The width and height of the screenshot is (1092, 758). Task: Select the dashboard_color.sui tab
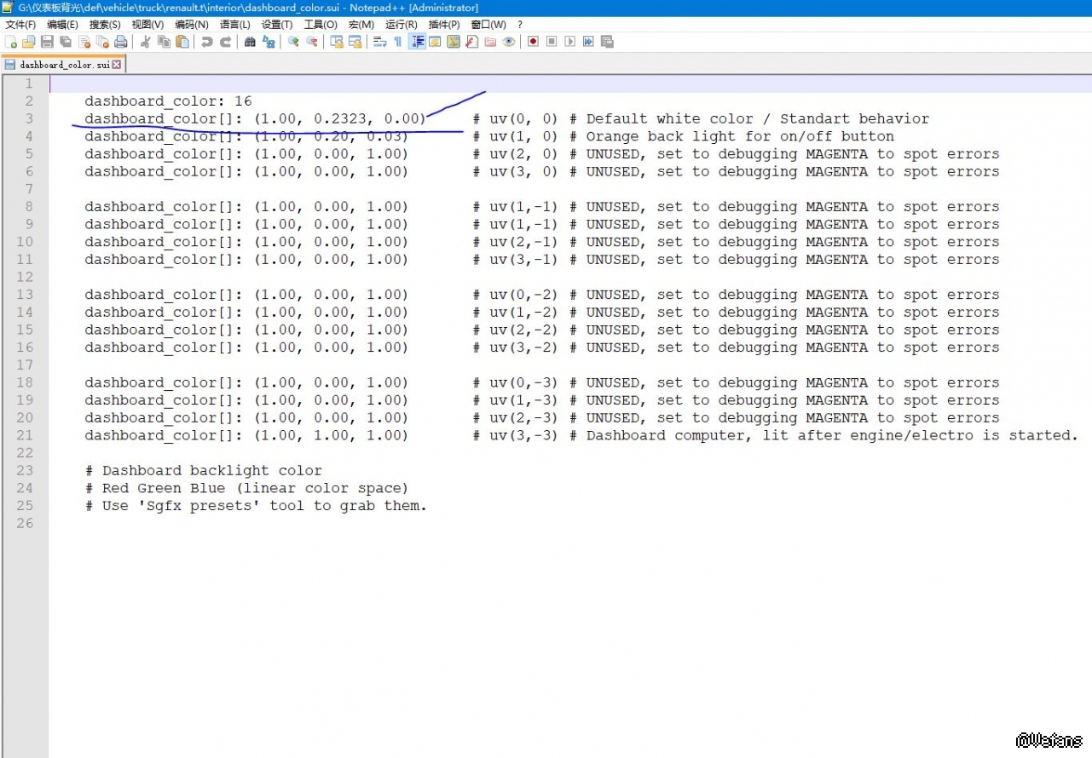[64, 65]
